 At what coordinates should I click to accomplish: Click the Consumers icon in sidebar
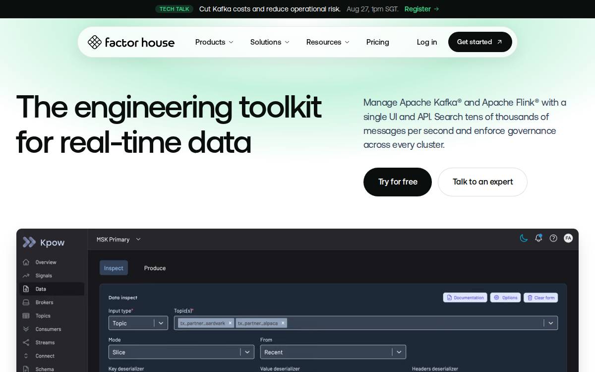[x=26, y=329]
